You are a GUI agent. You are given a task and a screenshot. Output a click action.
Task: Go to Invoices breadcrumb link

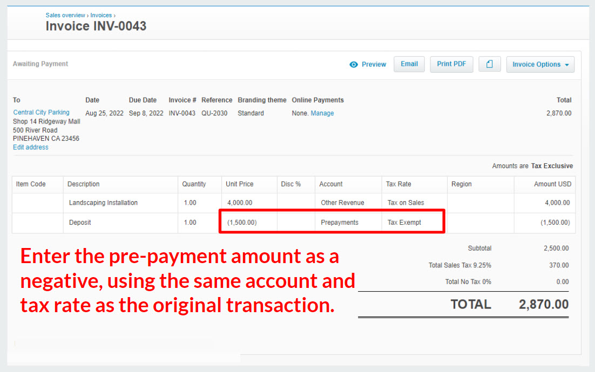point(101,15)
